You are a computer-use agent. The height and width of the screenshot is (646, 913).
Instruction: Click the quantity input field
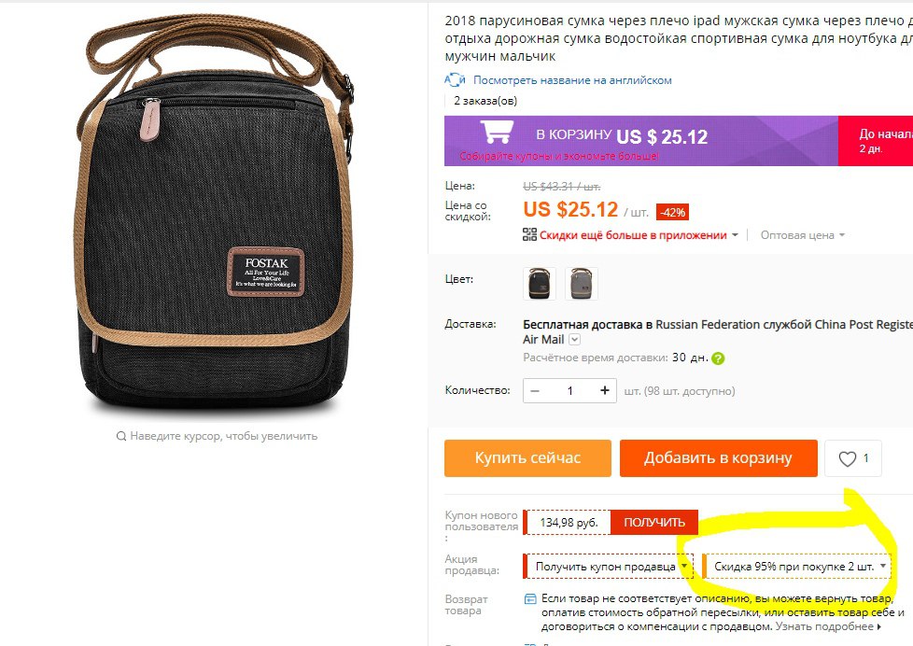pos(570,390)
